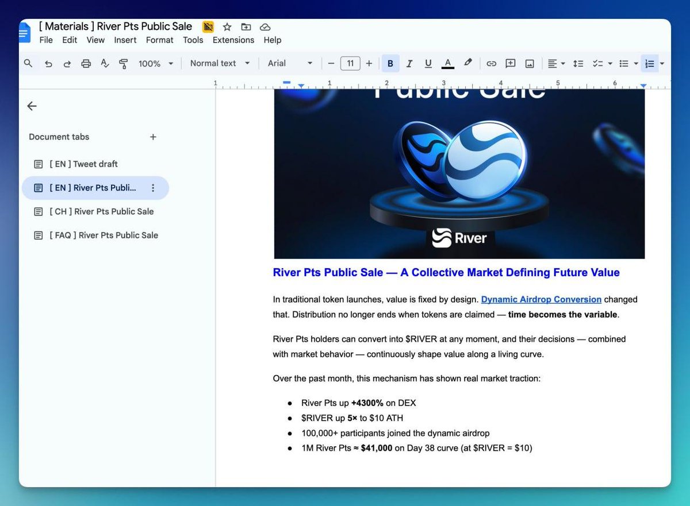Click the Print icon
This screenshot has width=690, height=506.
pyautogui.click(x=86, y=64)
